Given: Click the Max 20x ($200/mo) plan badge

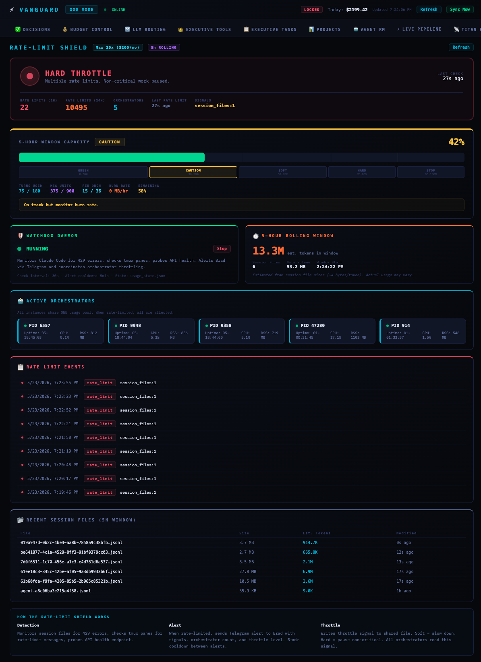Looking at the screenshot, I should coord(118,48).
